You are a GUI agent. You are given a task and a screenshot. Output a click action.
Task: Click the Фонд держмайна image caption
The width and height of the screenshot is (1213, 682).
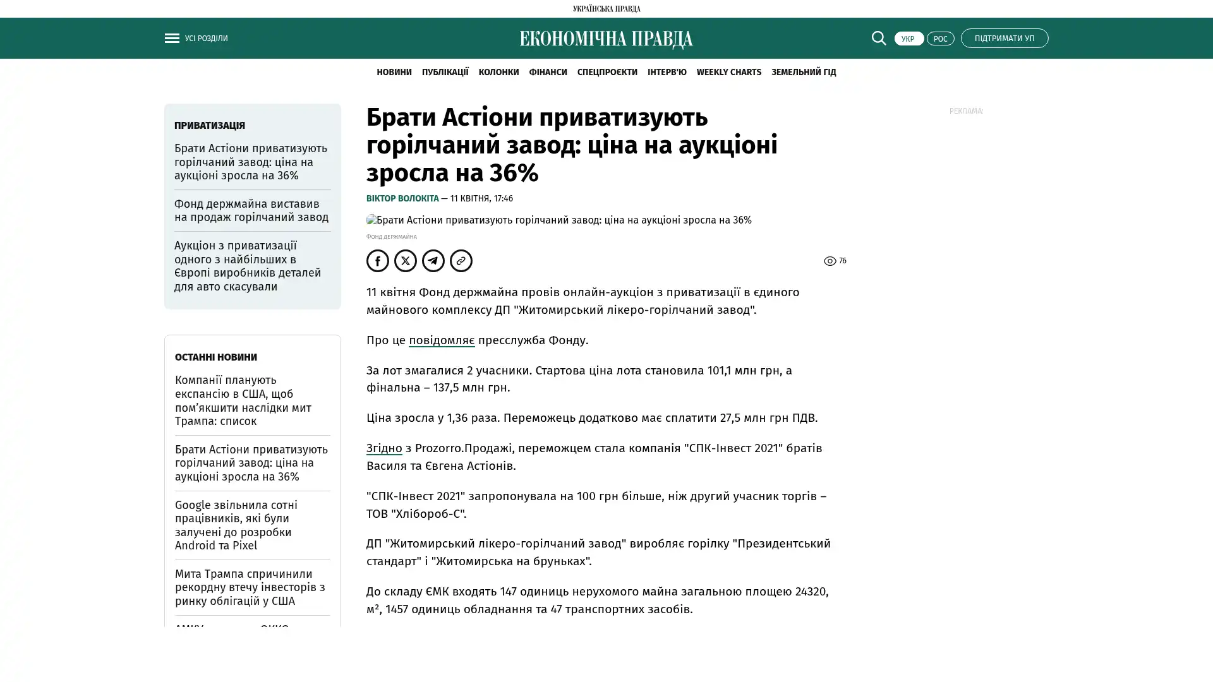392,237
